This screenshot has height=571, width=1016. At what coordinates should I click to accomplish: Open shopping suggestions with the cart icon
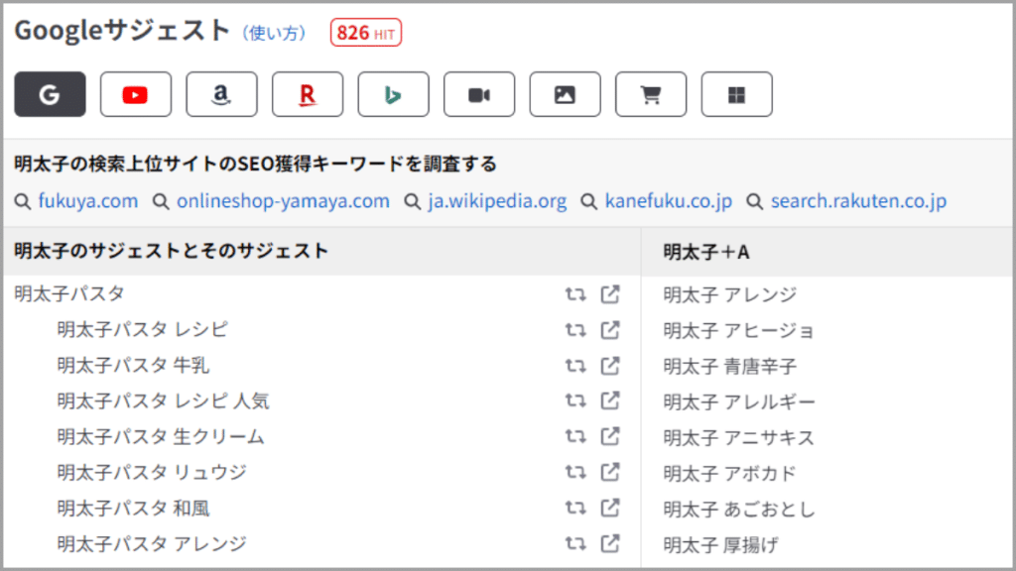pyautogui.click(x=651, y=94)
